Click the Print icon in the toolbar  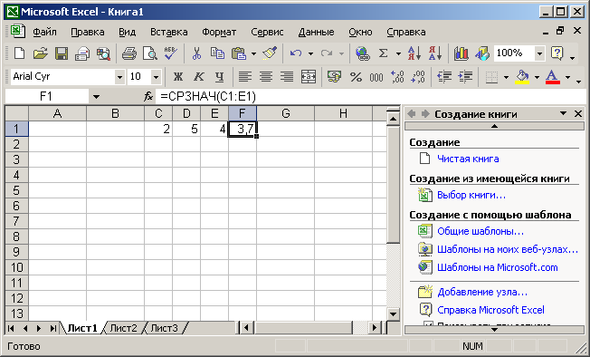click(129, 53)
